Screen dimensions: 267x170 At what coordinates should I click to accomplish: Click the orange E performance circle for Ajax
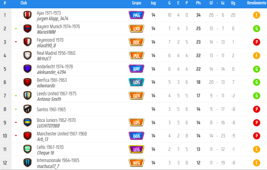pyautogui.click(x=257, y=15)
